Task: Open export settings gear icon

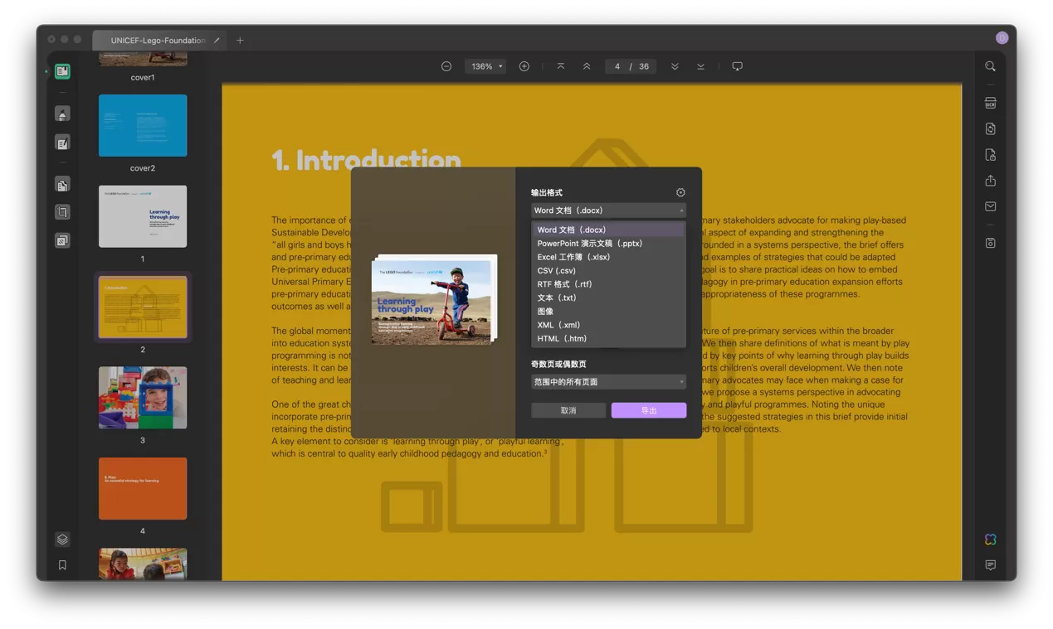Action: coord(680,192)
